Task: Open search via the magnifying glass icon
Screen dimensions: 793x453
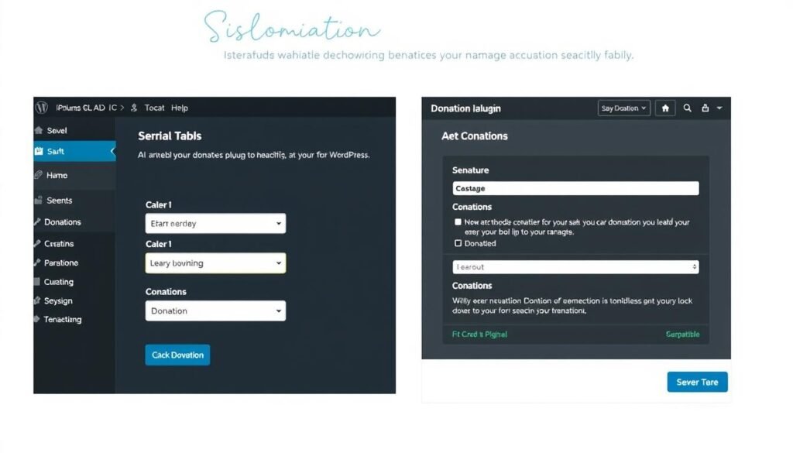Action: 687,108
